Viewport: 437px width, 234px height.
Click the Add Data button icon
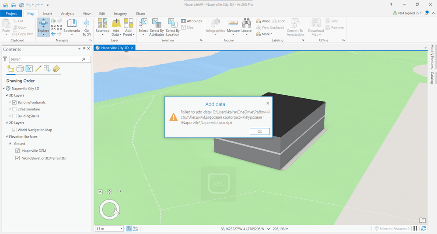click(x=116, y=23)
